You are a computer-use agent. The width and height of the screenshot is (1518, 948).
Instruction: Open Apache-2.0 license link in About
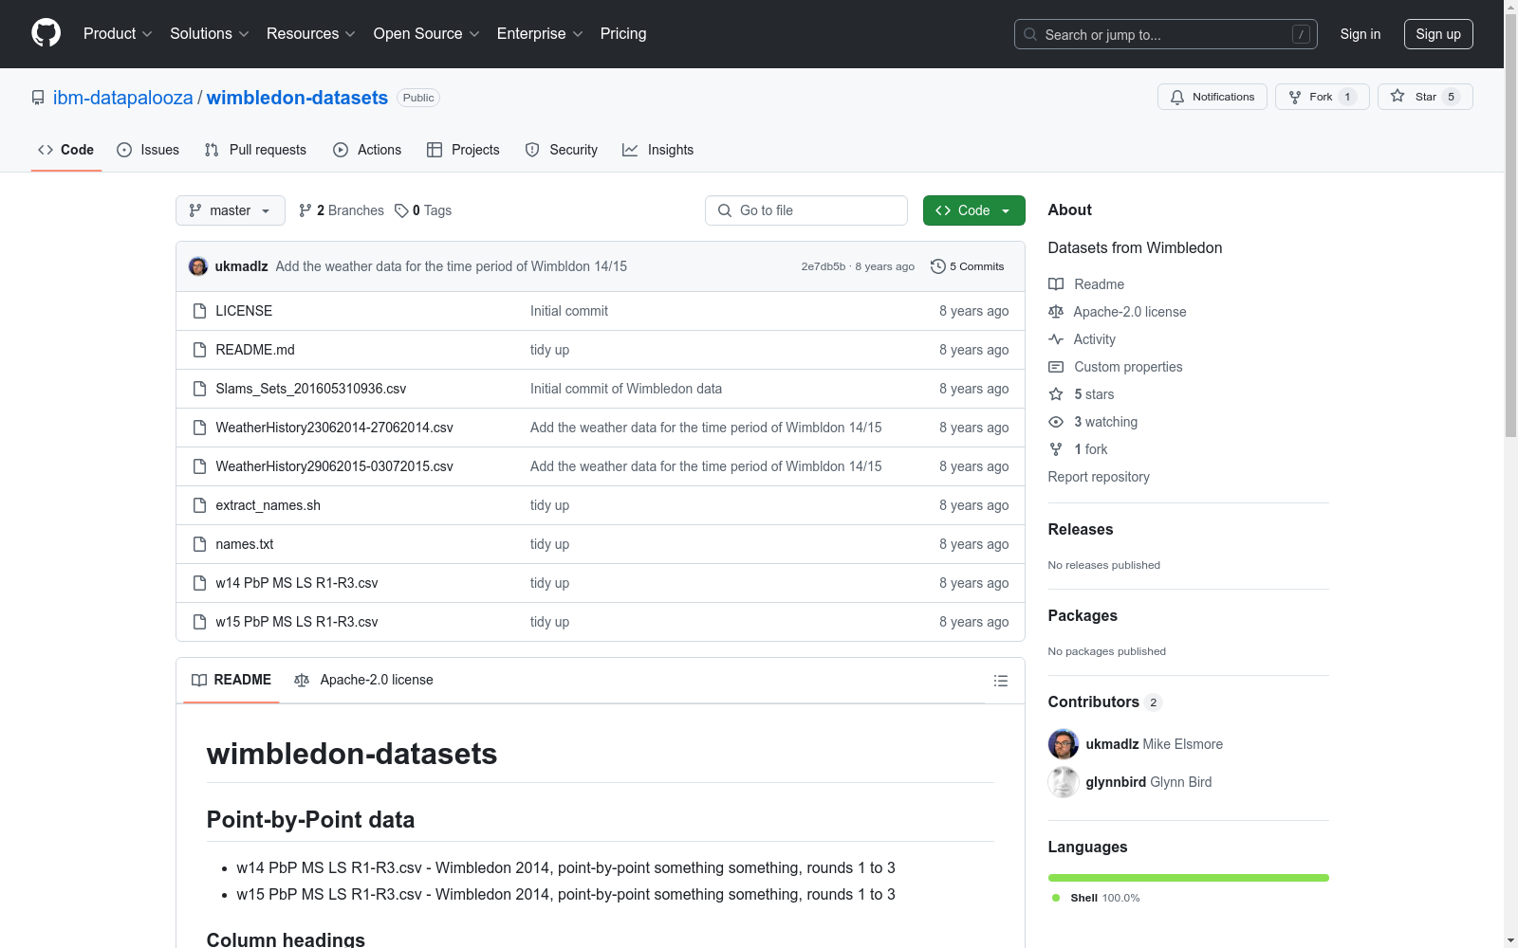click(1118, 312)
